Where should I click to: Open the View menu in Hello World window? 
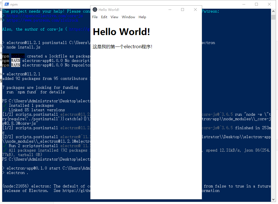coord(114,17)
